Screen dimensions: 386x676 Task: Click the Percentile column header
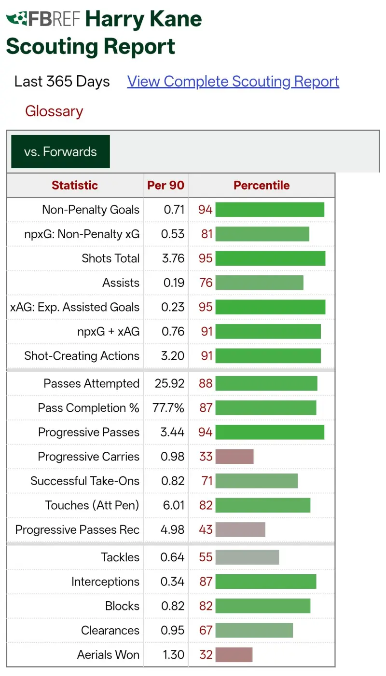[262, 186]
